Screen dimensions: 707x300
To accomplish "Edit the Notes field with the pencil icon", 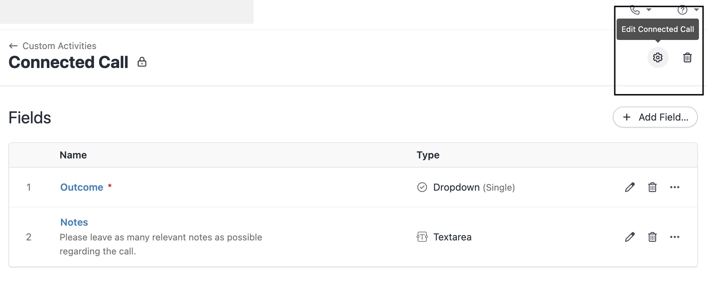I will click(x=630, y=237).
